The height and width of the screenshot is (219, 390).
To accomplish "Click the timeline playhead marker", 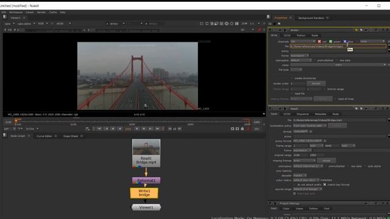I will coord(16,121).
